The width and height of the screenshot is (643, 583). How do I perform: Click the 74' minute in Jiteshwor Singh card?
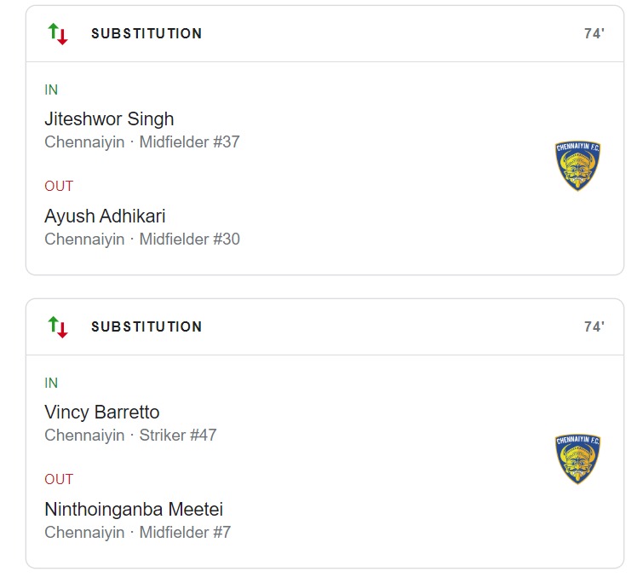coord(594,34)
